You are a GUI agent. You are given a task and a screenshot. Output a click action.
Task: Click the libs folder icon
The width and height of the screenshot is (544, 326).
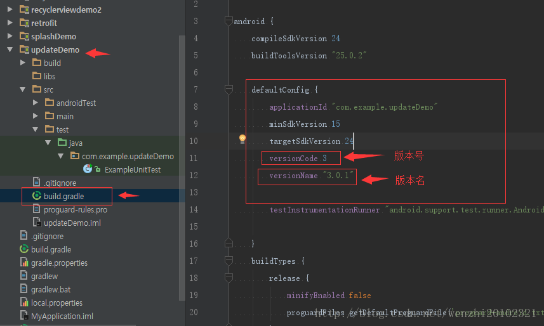click(37, 75)
